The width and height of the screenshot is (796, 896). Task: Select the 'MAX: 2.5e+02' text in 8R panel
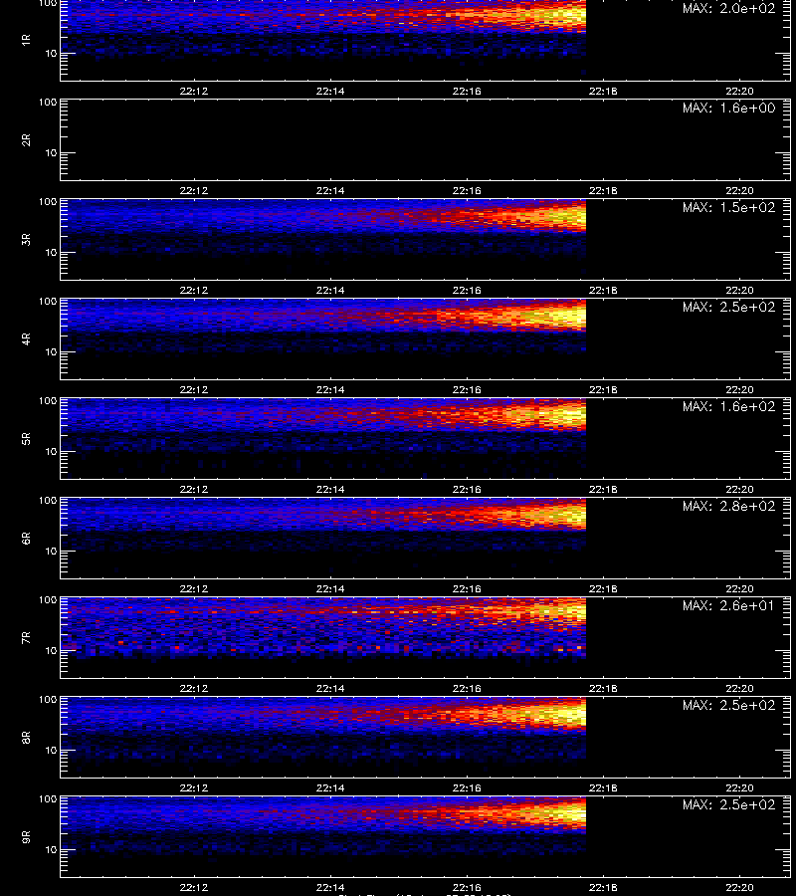[x=729, y=705]
